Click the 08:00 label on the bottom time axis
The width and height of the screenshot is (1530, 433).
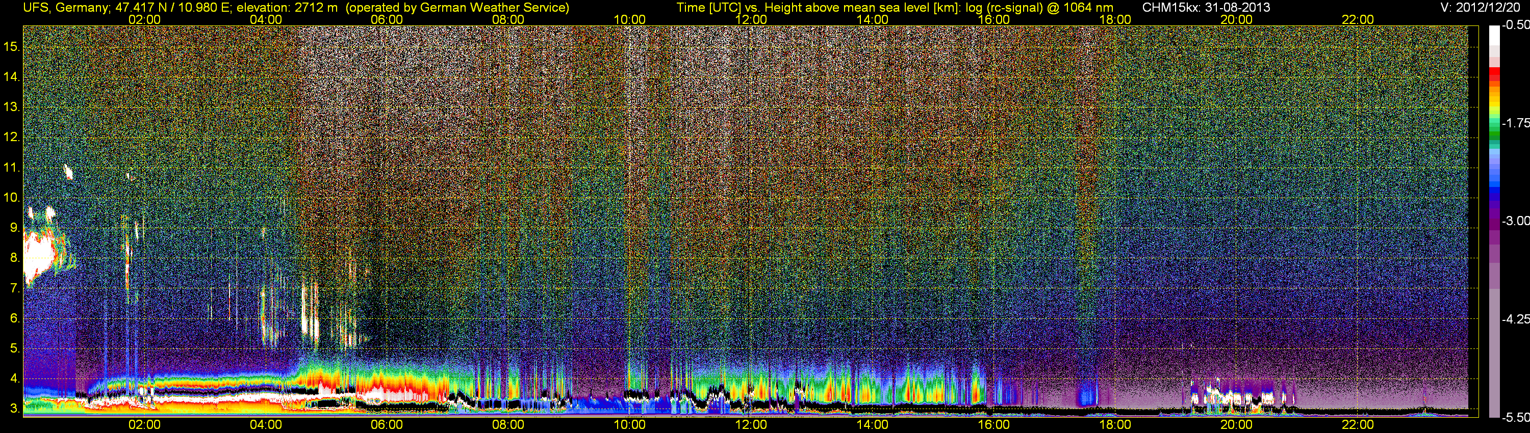[x=508, y=425]
